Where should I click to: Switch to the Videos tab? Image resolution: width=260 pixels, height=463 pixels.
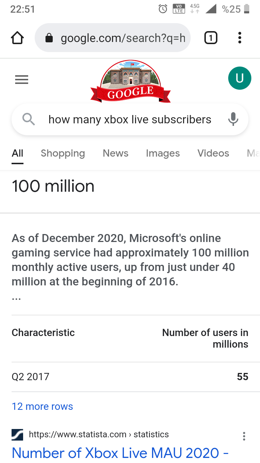coord(213,153)
